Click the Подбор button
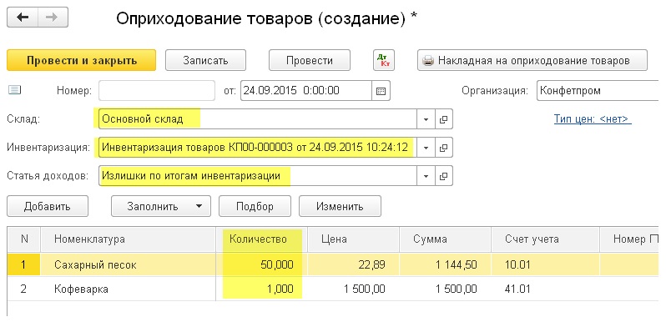 click(255, 206)
